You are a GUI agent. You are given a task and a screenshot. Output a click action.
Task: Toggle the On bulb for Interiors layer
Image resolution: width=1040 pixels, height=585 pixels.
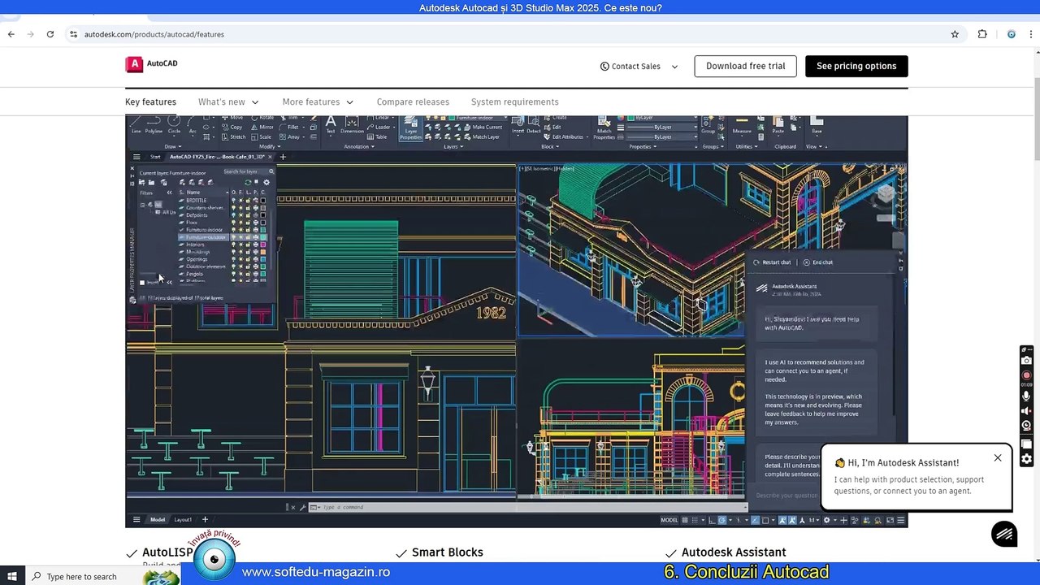pos(233,245)
